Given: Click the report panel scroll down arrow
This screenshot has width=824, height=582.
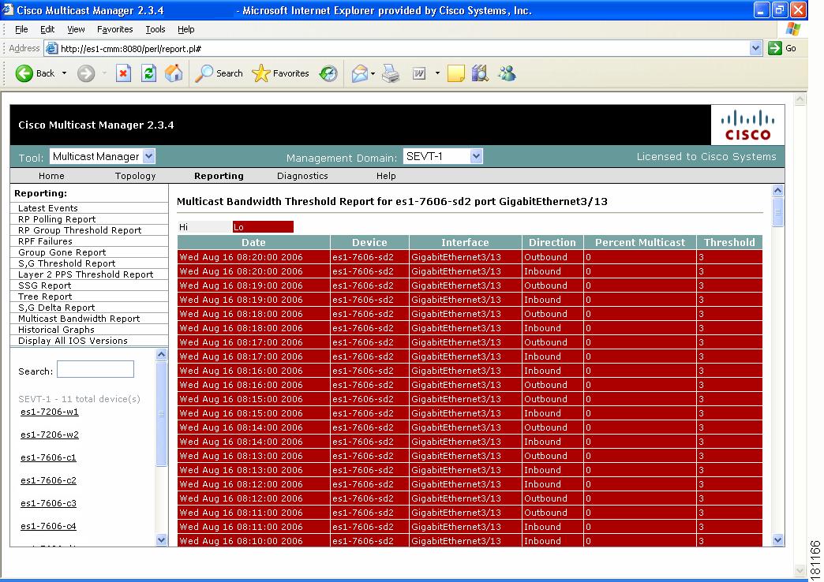Looking at the screenshot, I should tap(778, 539).
